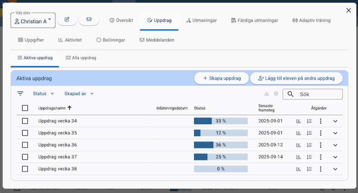This screenshot has width=358, height=193.
Task: Expand the Uppdrag vecka 34 row
Action: (335, 121)
